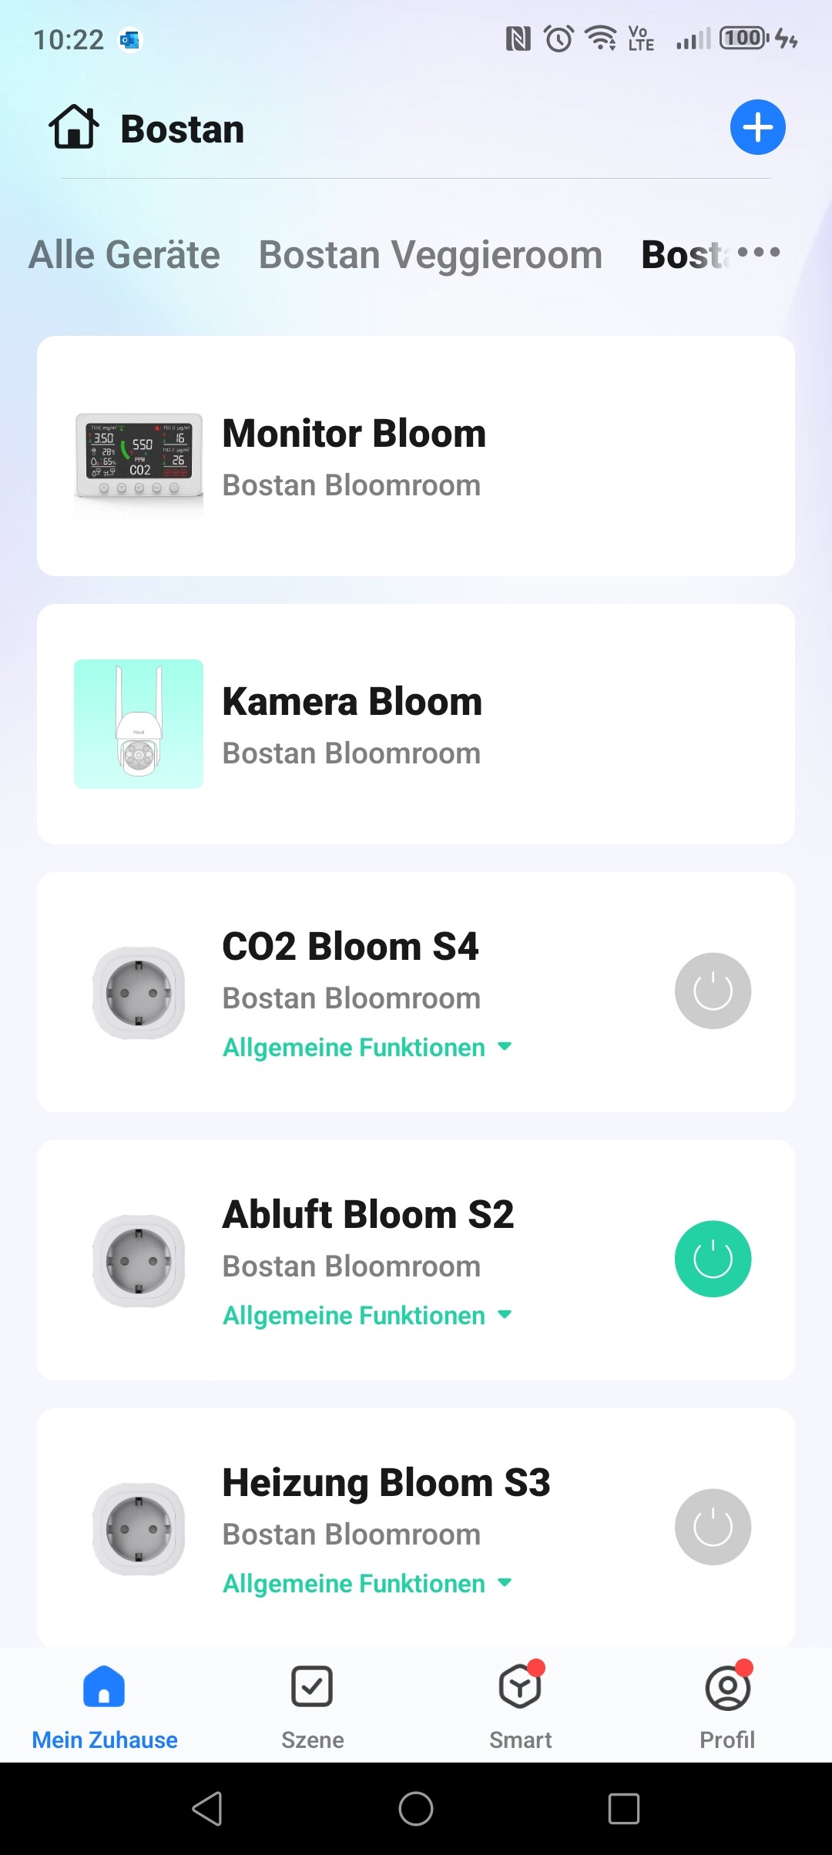Screen dimensions: 832x1855
Task: Expand Allgemeine Funktionen under CO2 Bloom S4
Action: pos(367,1048)
